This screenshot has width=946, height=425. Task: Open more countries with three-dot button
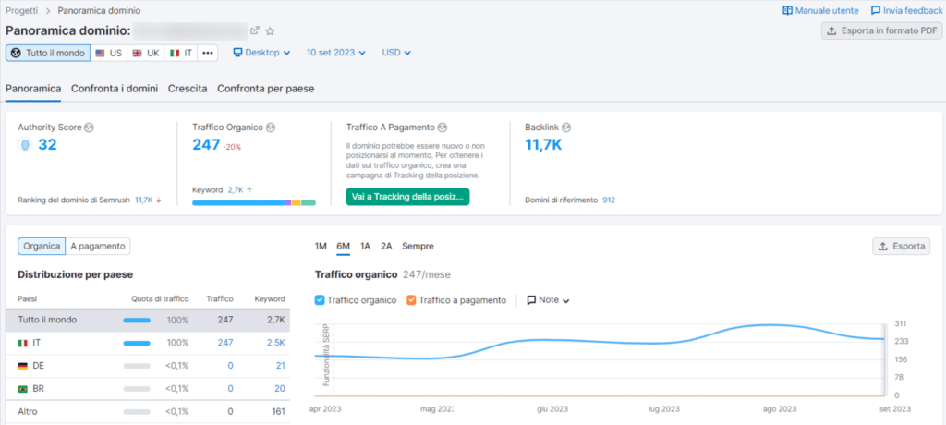(x=208, y=54)
